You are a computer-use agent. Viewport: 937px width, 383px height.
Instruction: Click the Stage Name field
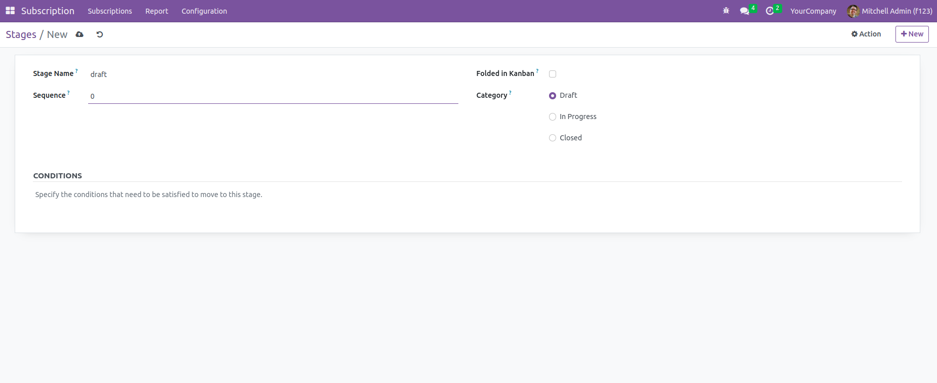273,74
